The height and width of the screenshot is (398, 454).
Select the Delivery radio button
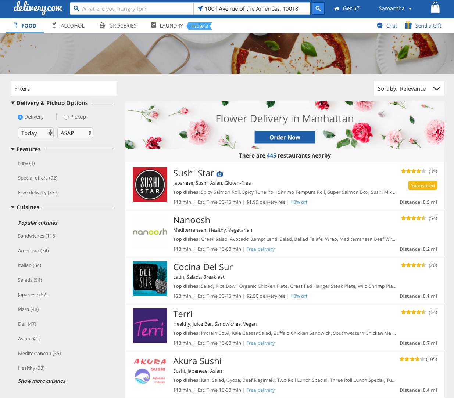[20, 117]
